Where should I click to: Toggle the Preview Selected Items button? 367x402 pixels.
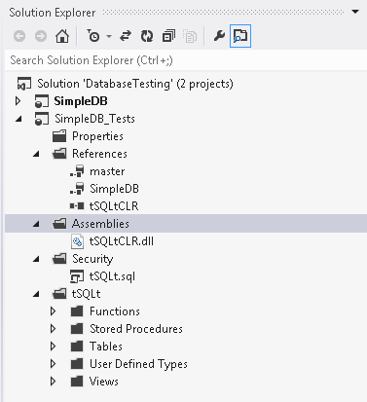coord(240,36)
